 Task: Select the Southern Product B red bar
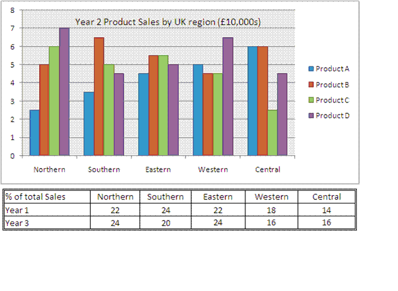tap(99, 96)
